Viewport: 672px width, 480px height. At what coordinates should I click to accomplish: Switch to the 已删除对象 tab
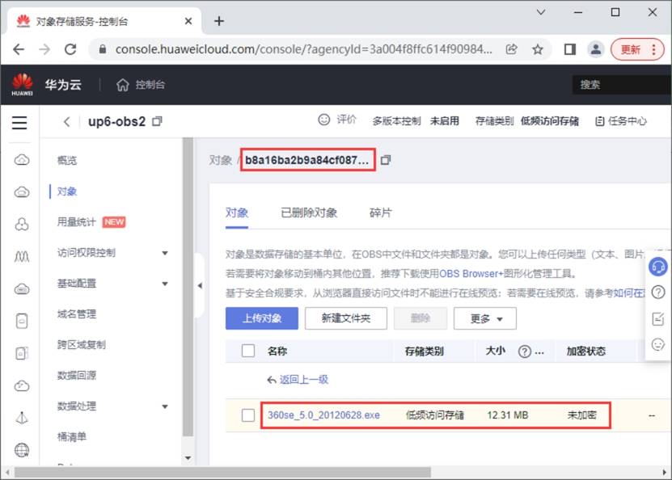309,213
